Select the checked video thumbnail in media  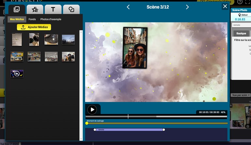[x=17, y=74]
